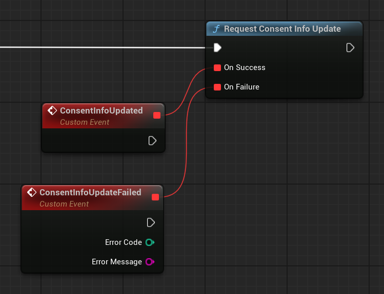Click the red delegate pin on ConsentInfoUpdated header
Screen dimensions: 384x294
click(157, 115)
